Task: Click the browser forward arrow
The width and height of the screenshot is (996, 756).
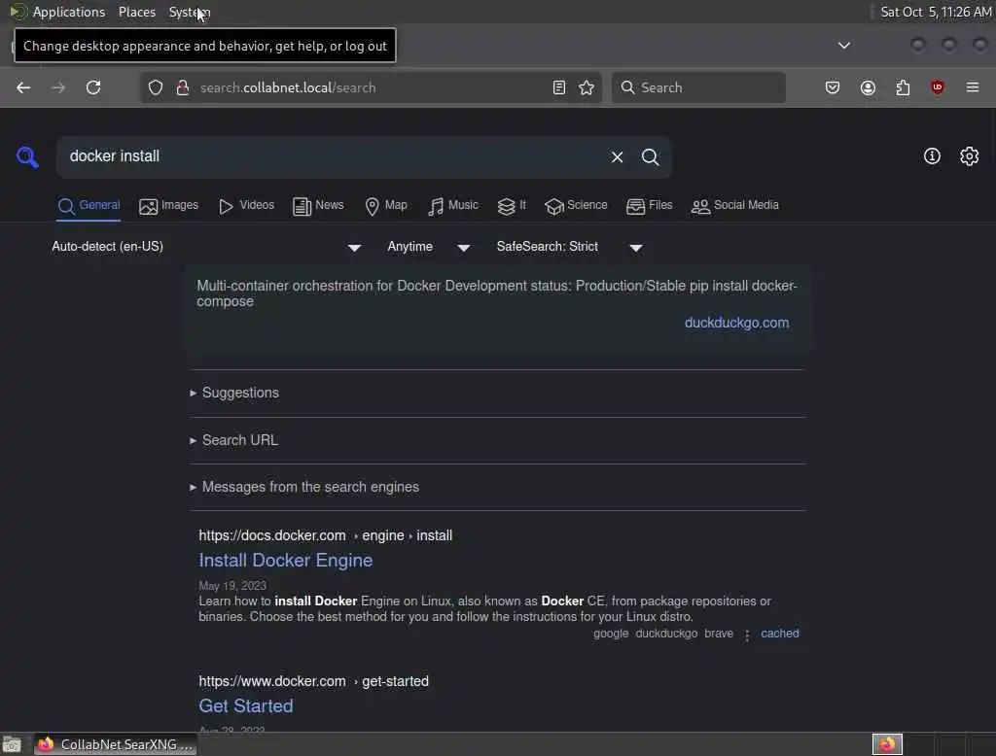Action: pos(58,87)
